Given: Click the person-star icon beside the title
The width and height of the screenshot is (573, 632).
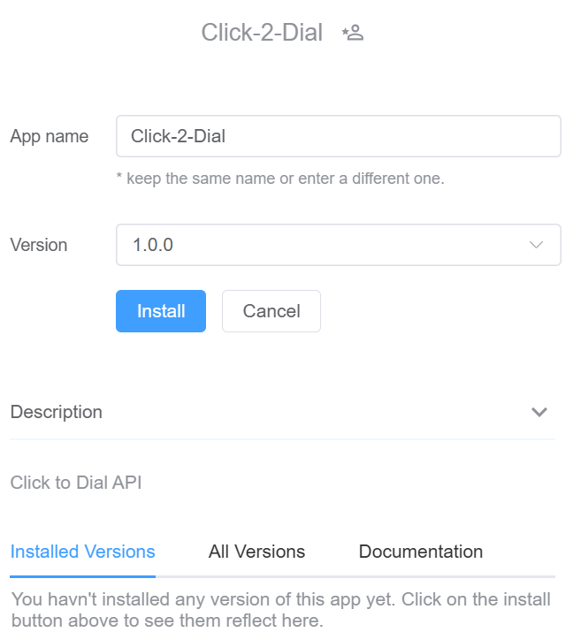Looking at the screenshot, I should 353,34.
